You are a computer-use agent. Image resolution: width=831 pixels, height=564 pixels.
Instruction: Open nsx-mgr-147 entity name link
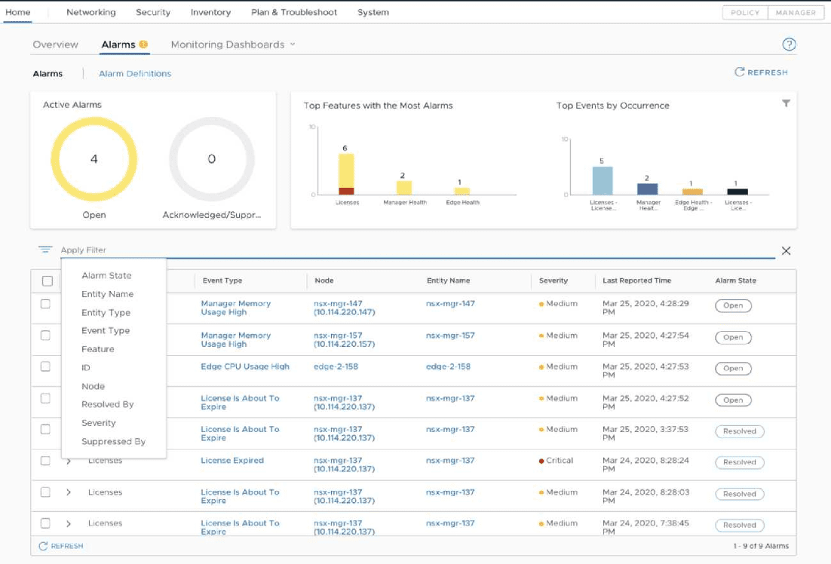point(450,304)
